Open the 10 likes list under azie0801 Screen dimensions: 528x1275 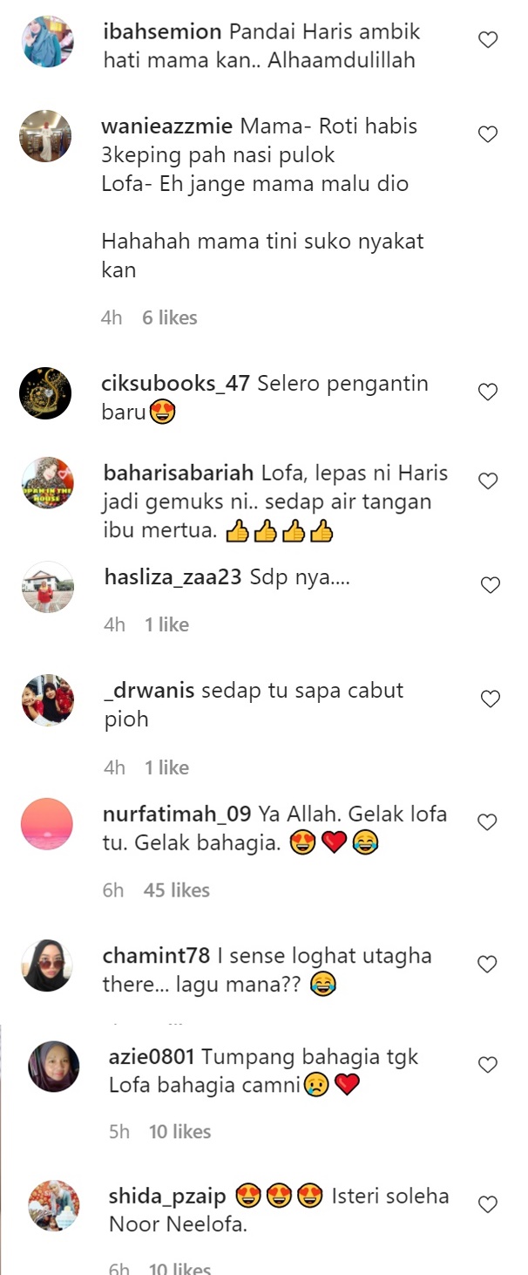pos(180,1132)
